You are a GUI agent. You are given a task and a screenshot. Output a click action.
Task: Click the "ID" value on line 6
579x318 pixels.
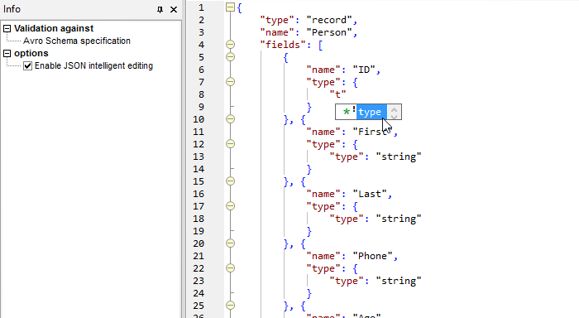pos(364,70)
